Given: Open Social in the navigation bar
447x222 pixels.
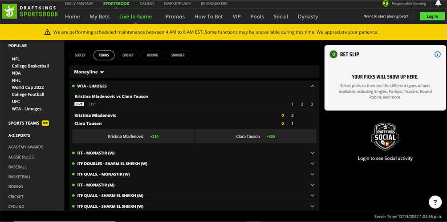Looking at the screenshot, I should point(281,16).
